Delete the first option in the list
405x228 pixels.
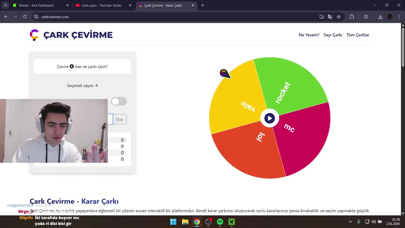tap(122, 140)
